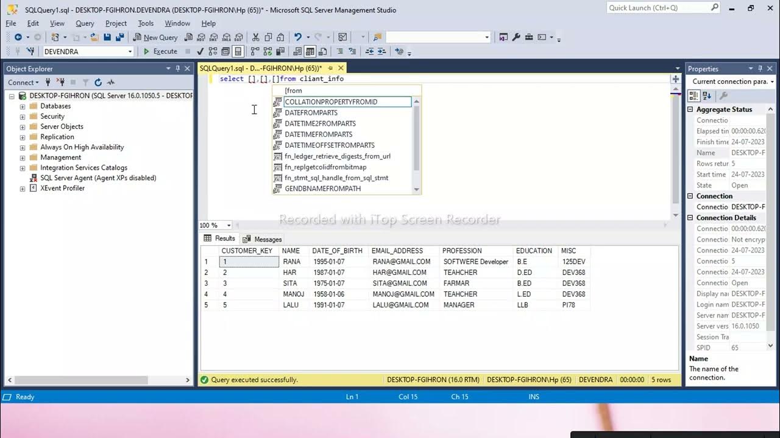Viewport: 780px width, 438px height.
Task: Click Uncomment selected lines icon
Action: 352,52
